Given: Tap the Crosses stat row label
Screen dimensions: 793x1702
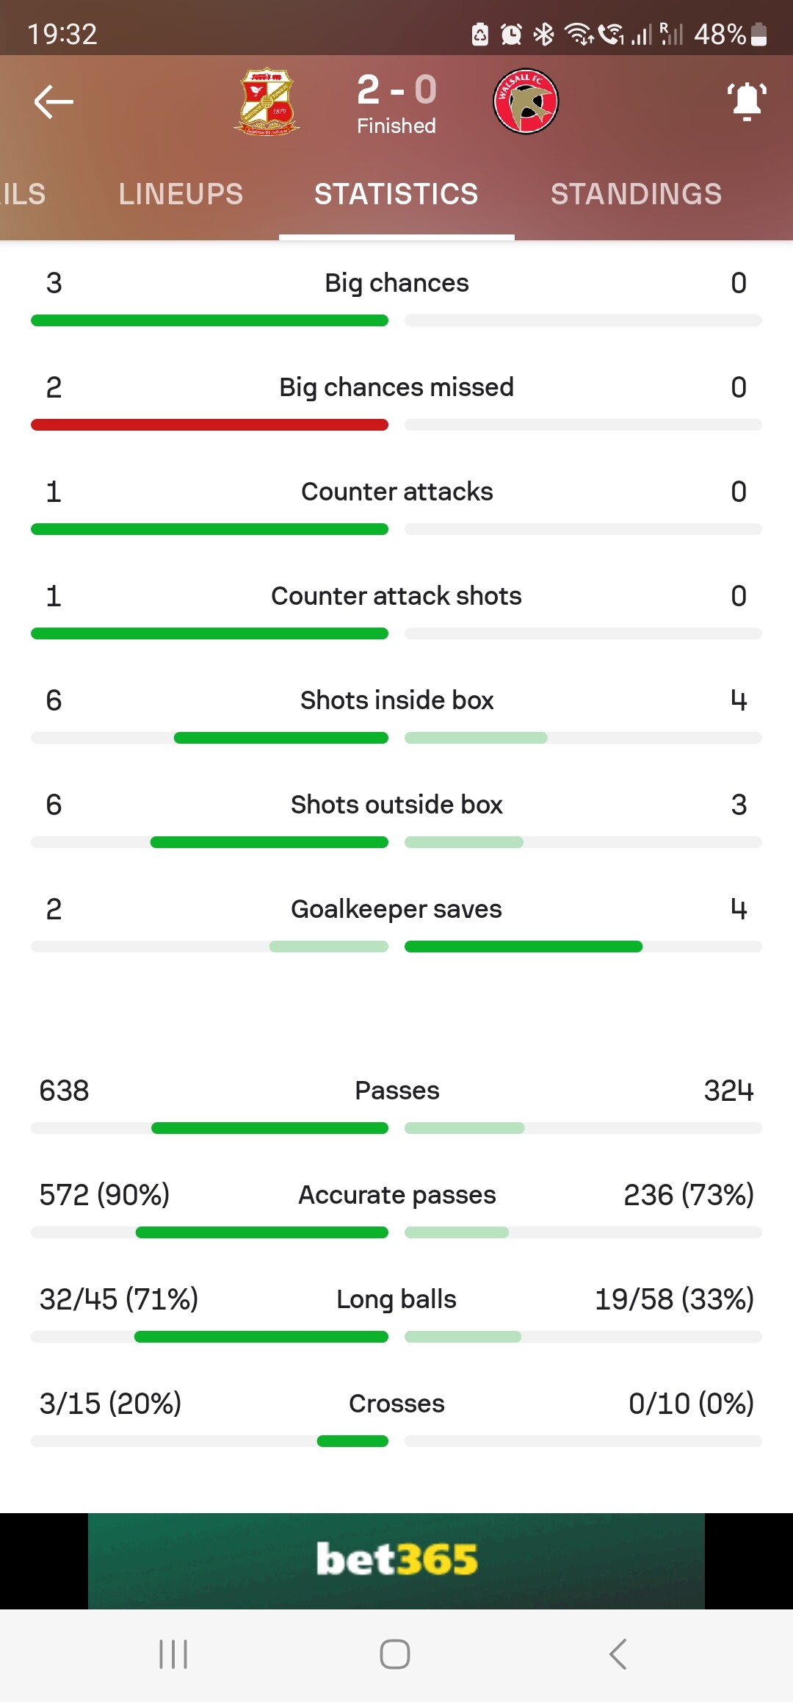Looking at the screenshot, I should [x=396, y=1404].
